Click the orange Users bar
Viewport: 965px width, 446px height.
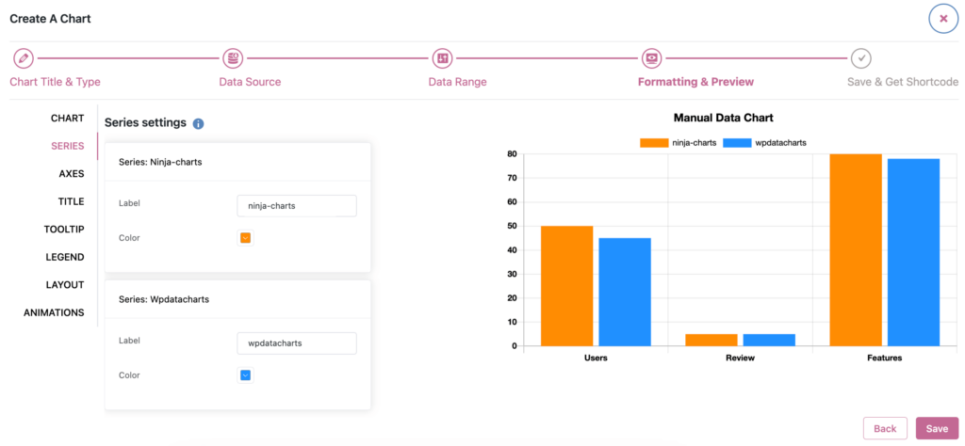pos(566,286)
